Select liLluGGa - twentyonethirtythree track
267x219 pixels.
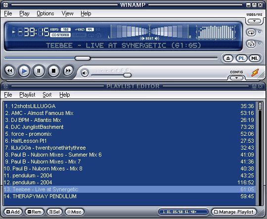[130, 148]
